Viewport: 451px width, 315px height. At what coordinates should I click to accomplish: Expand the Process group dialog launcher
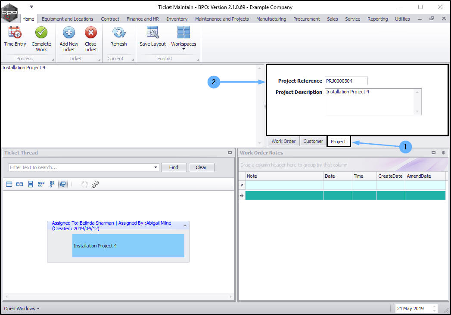coord(53,60)
